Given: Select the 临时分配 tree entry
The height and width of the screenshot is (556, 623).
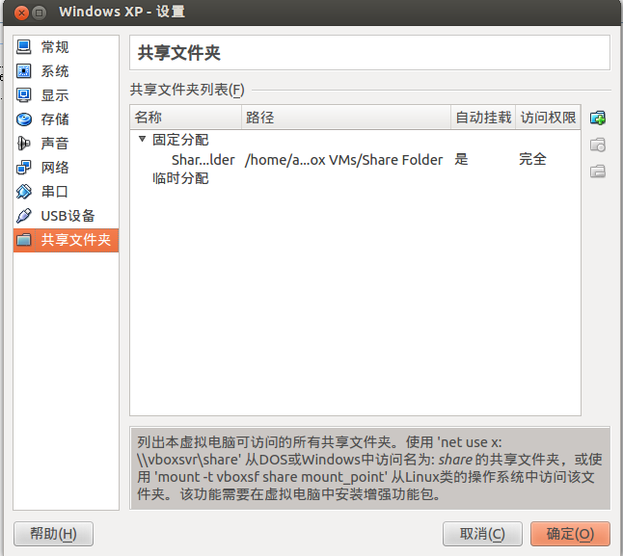Looking at the screenshot, I should [x=180, y=178].
